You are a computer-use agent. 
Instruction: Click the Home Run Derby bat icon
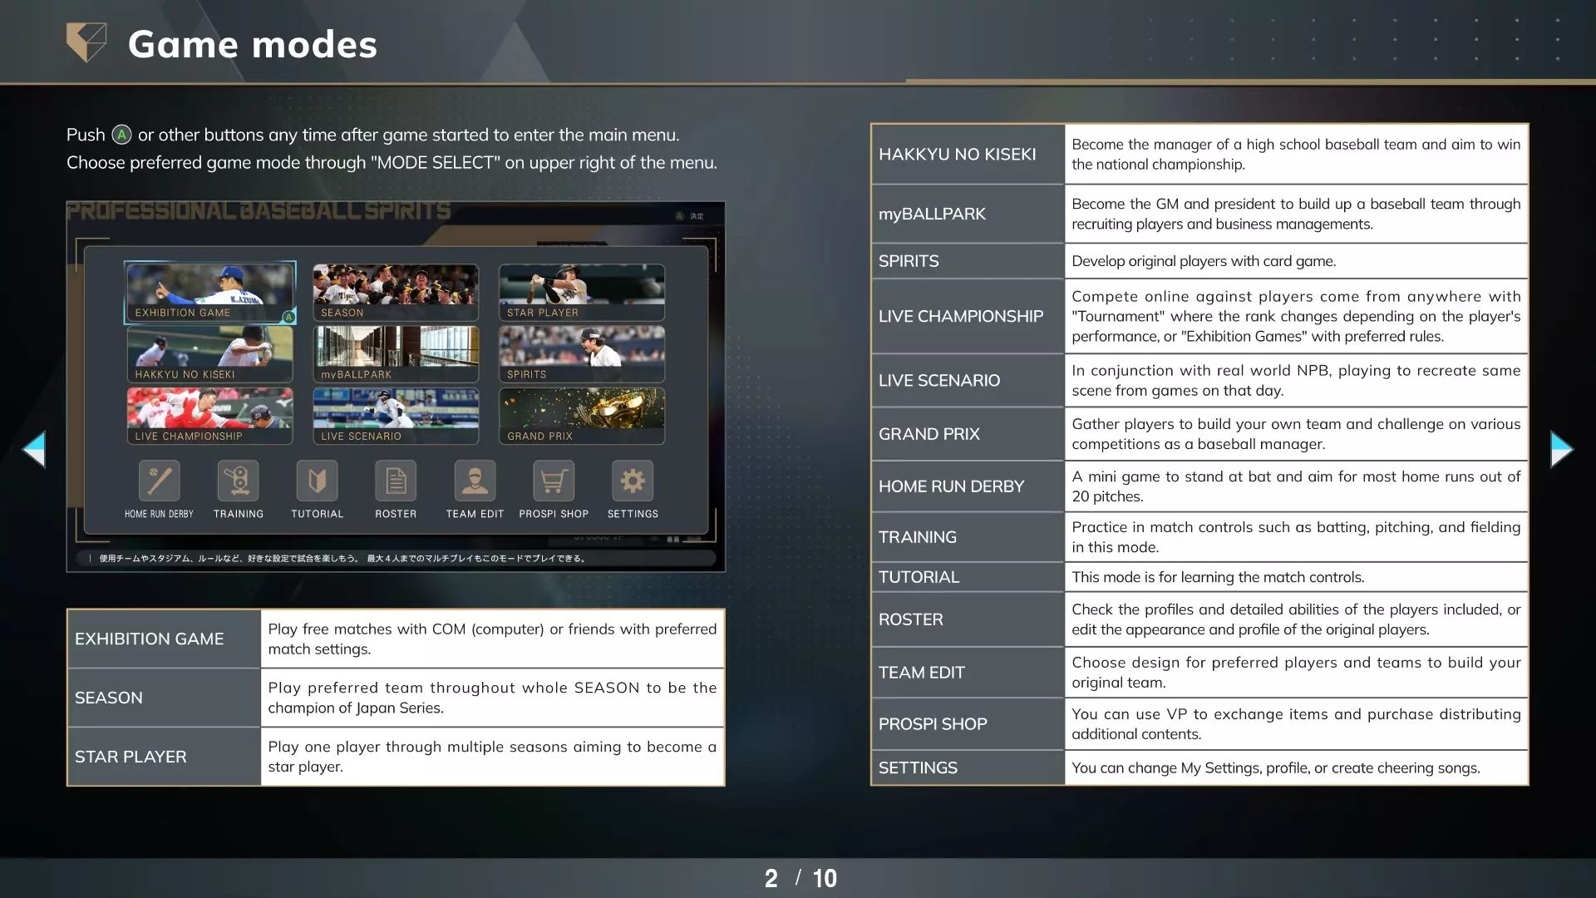(159, 481)
